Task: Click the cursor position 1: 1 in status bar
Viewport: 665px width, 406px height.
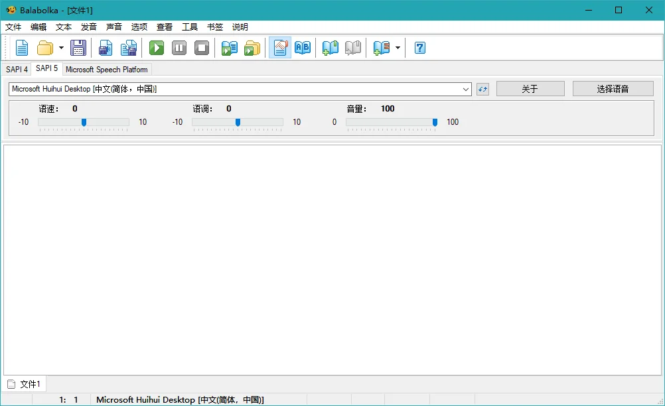Action: [69, 399]
